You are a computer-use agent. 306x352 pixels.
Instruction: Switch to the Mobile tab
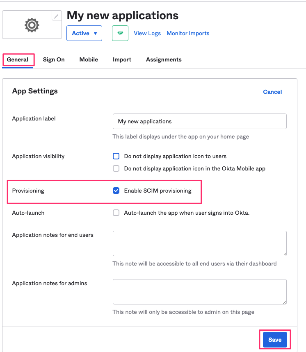coord(89,59)
